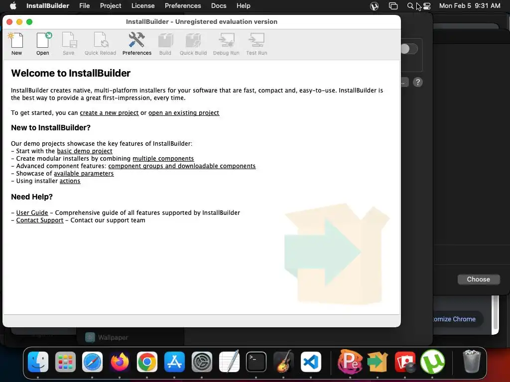This screenshot has height=382, width=510.
Task: Click the date and time in menu bar
Action: 469,6
